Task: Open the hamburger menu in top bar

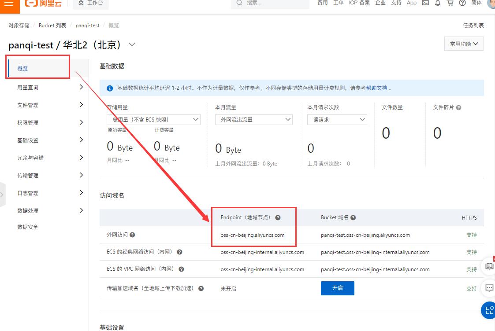Action: pos(9,4)
